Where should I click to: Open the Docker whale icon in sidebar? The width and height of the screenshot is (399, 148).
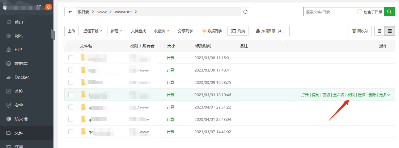[9, 77]
